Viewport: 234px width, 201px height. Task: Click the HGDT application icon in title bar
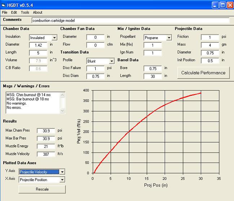4,5
